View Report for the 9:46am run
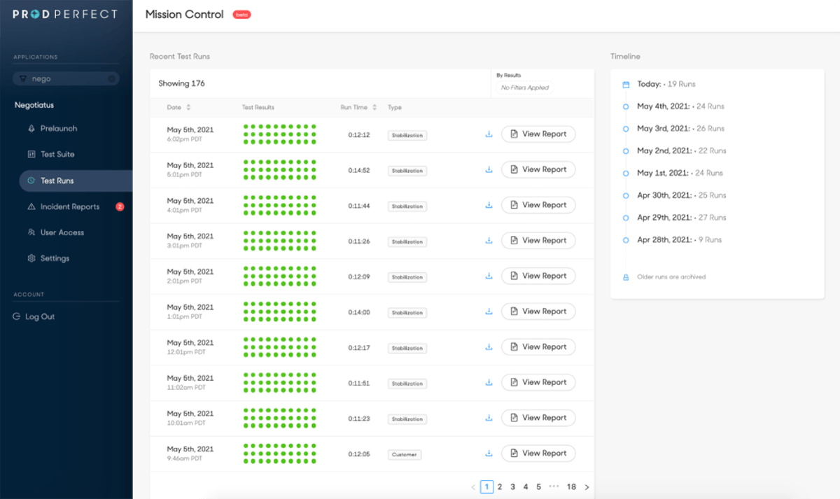This screenshot has width=840, height=499. pyautogui.click(x=538, y=454)
